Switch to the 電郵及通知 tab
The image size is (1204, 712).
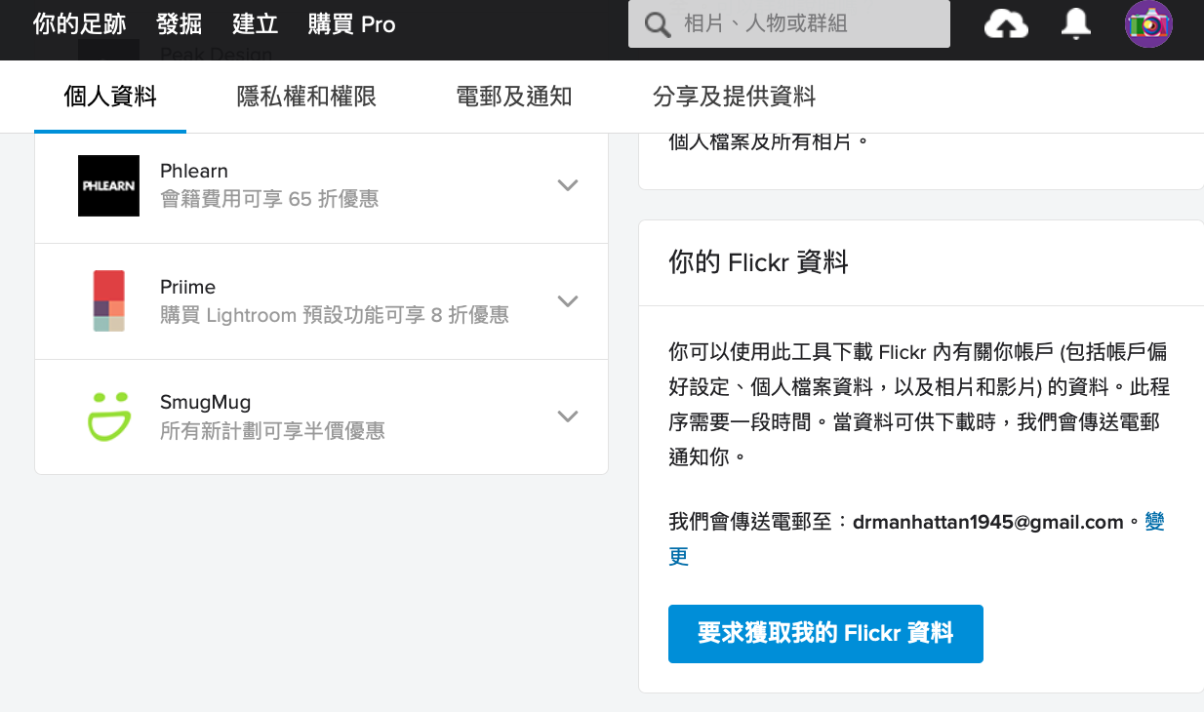point(514,97)
